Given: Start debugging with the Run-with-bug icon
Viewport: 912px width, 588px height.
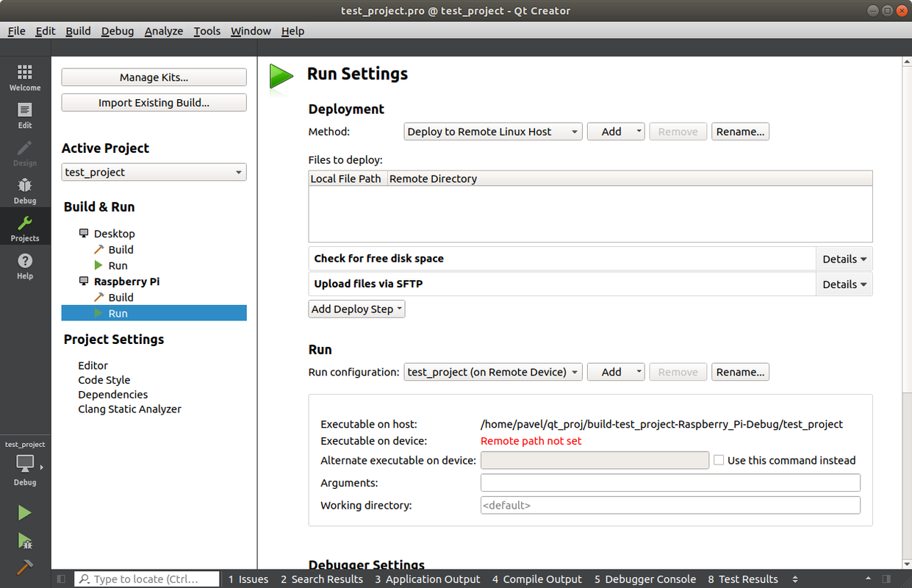Looking at the screenshot, I should (x=25, y=541).
